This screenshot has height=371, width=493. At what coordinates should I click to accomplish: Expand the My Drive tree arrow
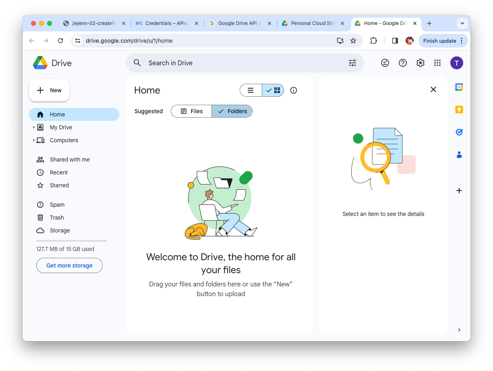[x=34, y=127]
